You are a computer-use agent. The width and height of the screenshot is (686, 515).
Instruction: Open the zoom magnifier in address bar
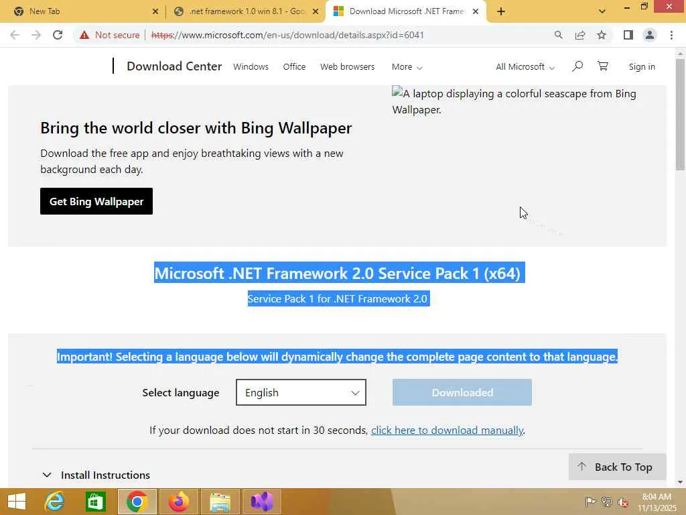[x=558, y=35]
